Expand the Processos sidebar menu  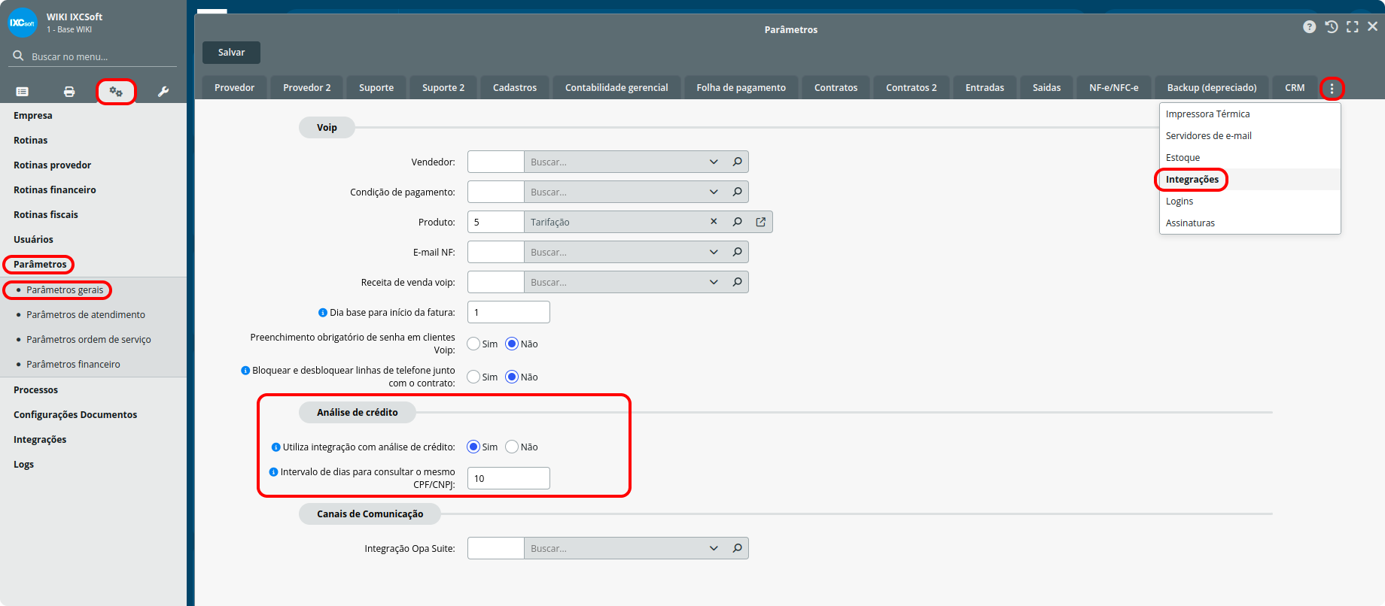(35, 389)
